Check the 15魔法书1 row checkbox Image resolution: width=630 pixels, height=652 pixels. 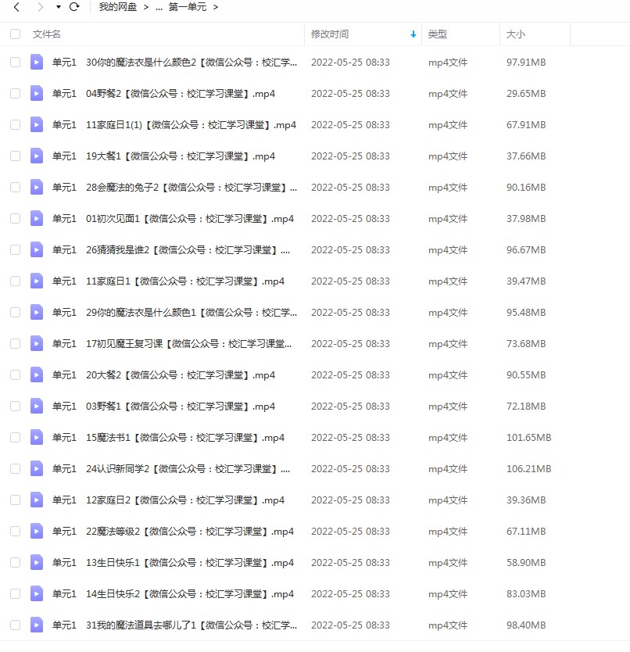tap(16, 438)
